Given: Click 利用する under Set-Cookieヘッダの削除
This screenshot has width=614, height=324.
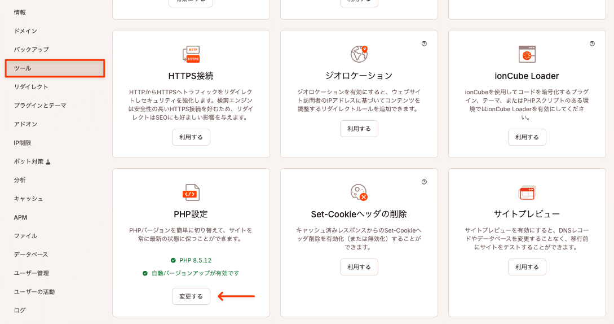Looking at the screenshot, I should (x=359, y=267).
